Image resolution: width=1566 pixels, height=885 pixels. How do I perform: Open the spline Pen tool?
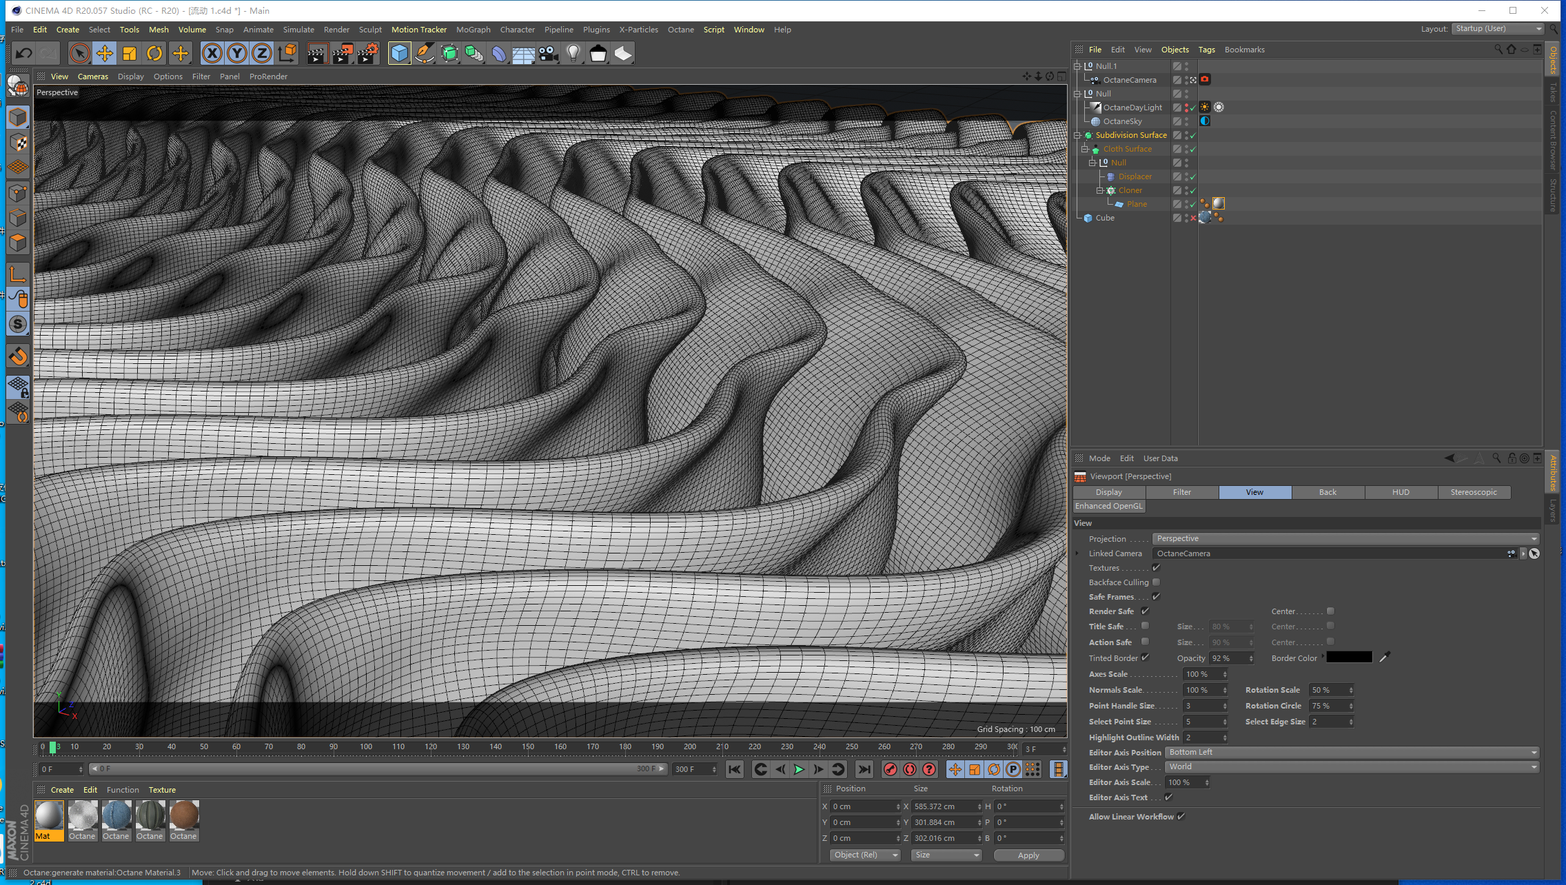(425, 53)
